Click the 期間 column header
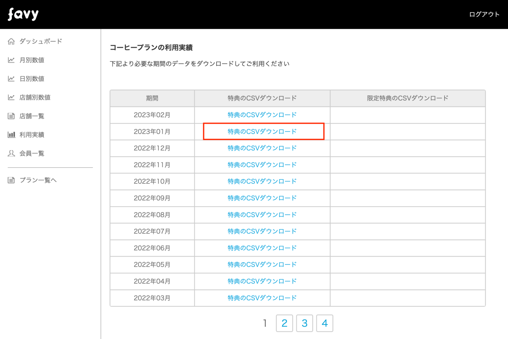Screen dimensions: 508x339 152,98
